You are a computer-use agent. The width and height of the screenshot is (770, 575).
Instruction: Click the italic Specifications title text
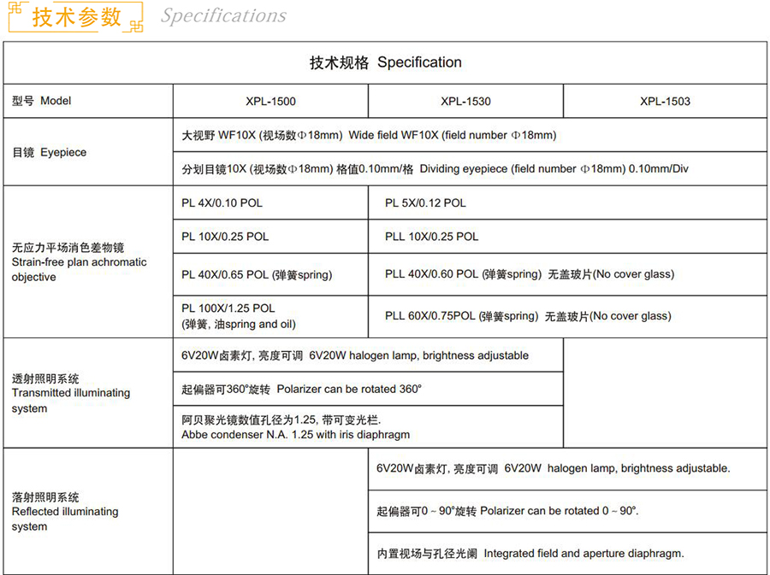tap(223, 16)
